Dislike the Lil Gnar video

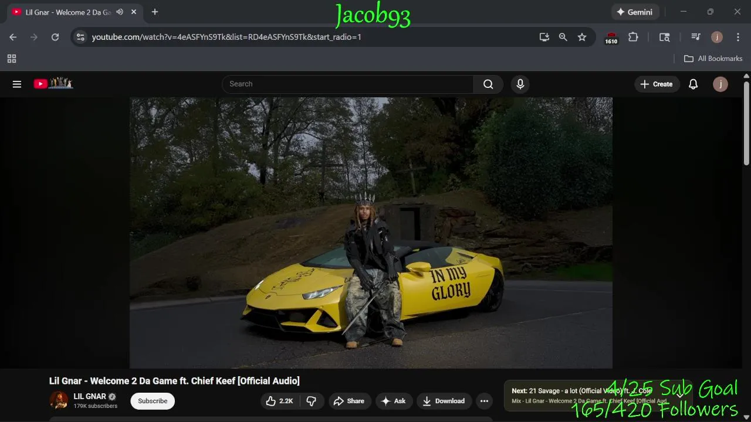tap(312, 401)
